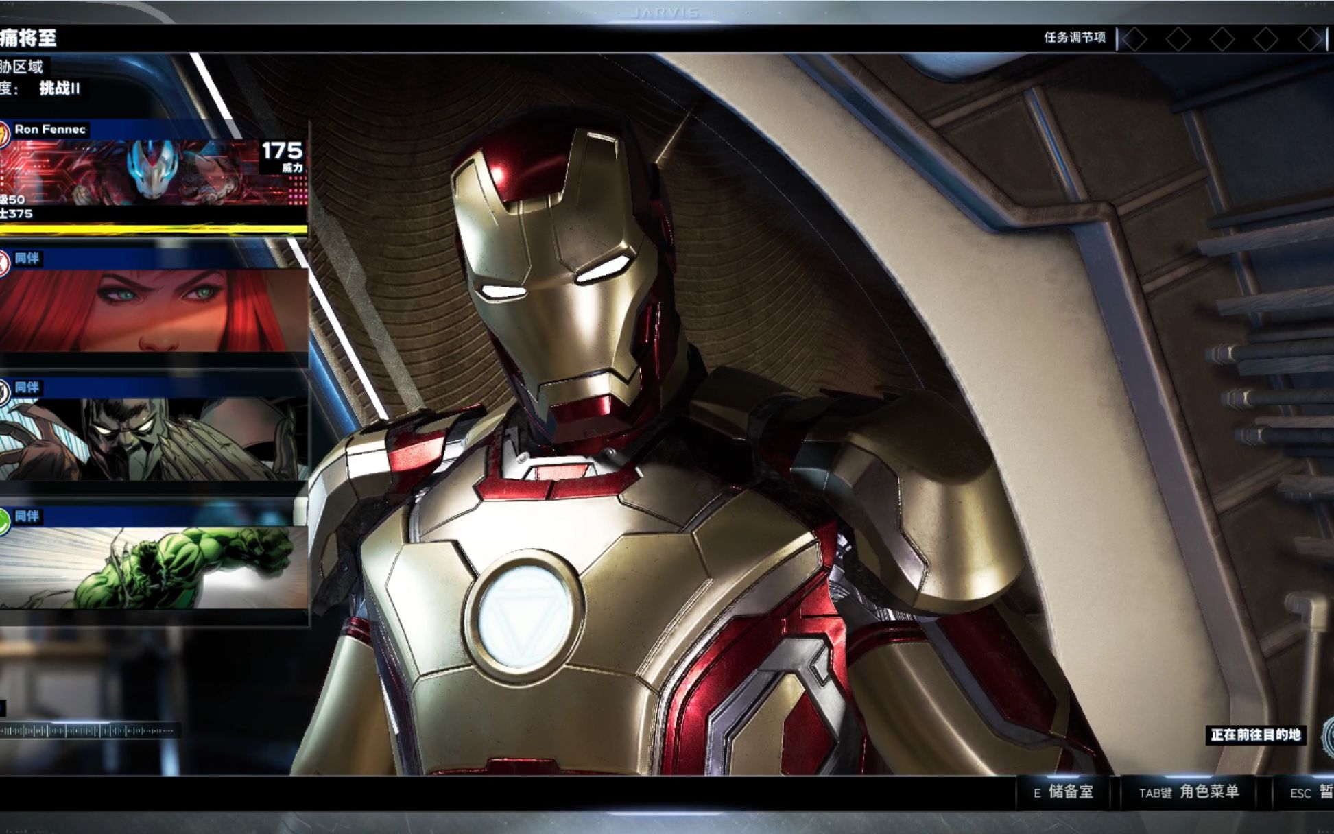Click the third mission modifier diamond
This screenshot has width=1334, height=834.
(x=1222, y=39)
